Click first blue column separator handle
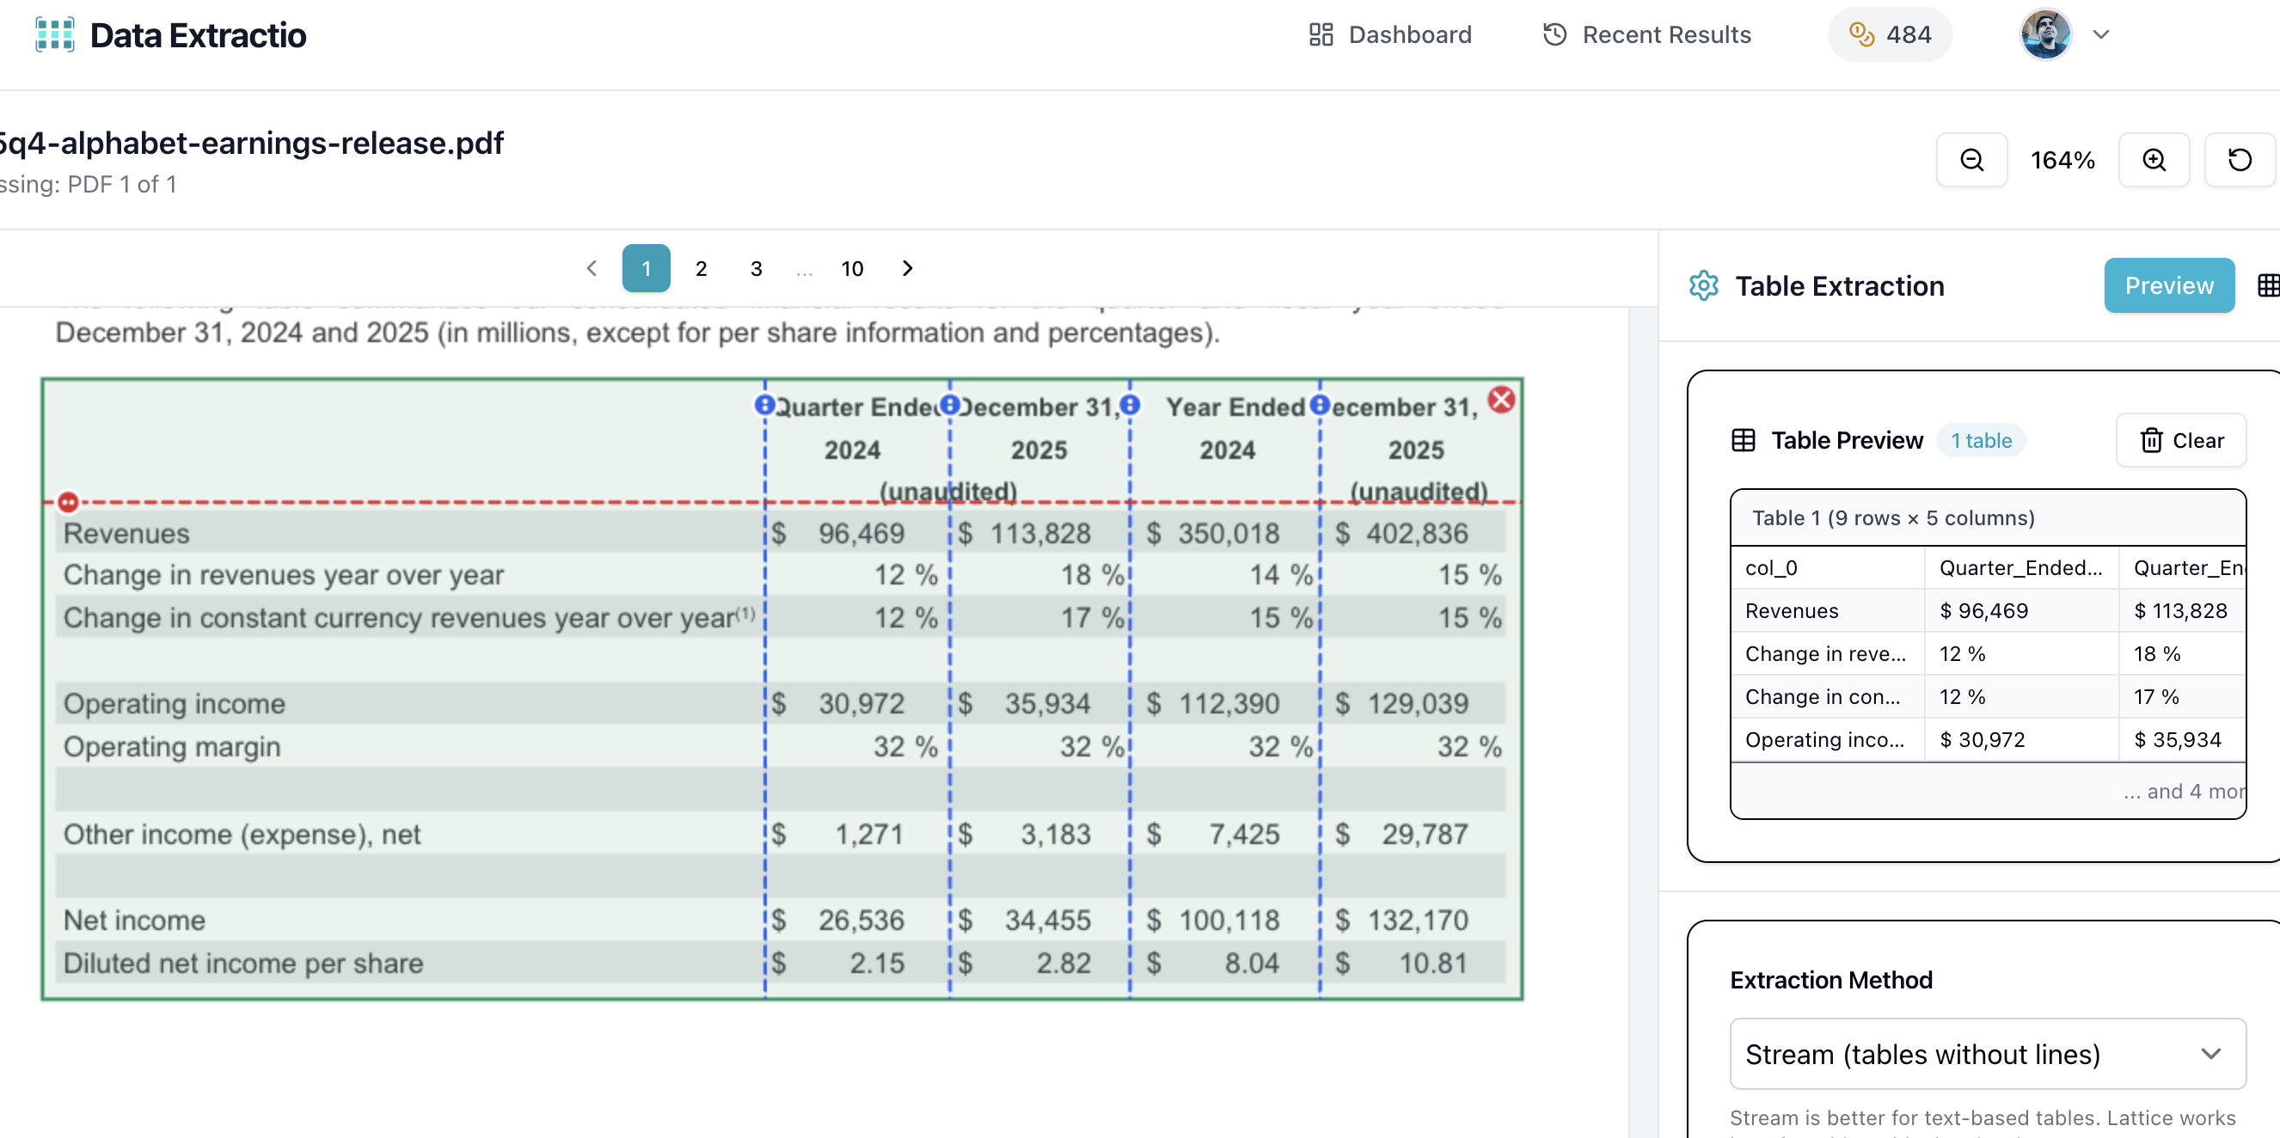Viewport: 2280px width, 1138px height. click(763, 406)
